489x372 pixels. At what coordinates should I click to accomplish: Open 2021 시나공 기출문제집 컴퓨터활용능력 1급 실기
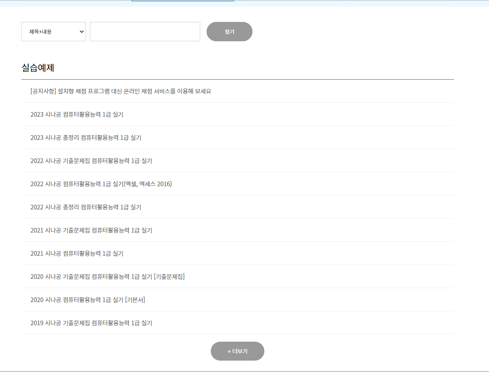91,230
